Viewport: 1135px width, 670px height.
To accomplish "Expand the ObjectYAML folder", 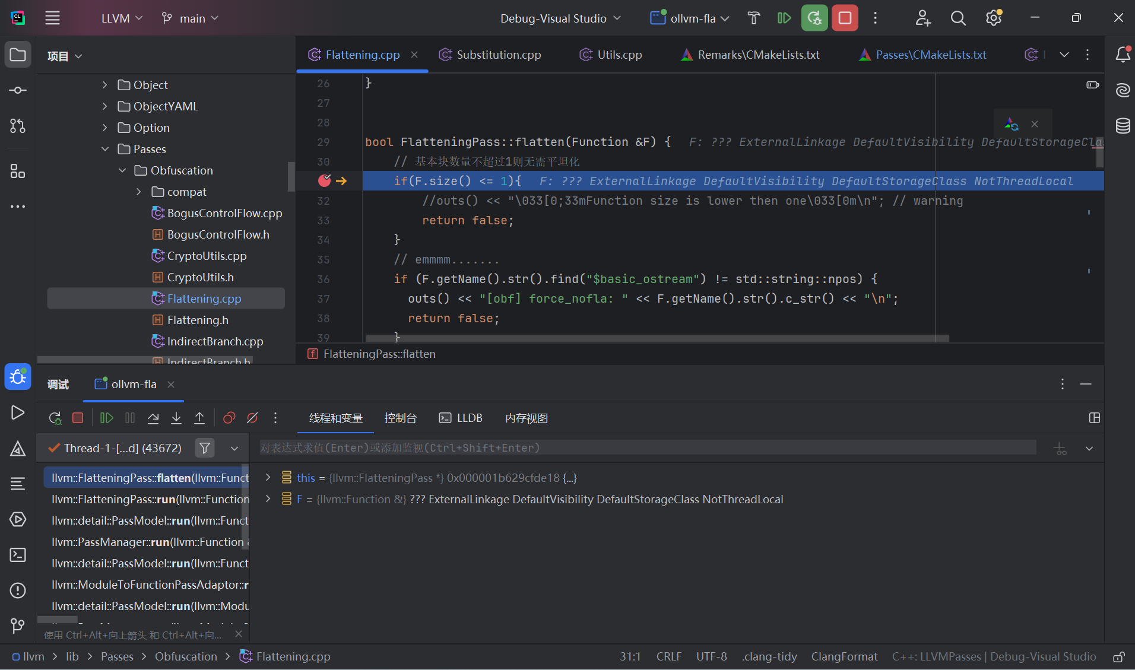I will (x=104, y=106).
